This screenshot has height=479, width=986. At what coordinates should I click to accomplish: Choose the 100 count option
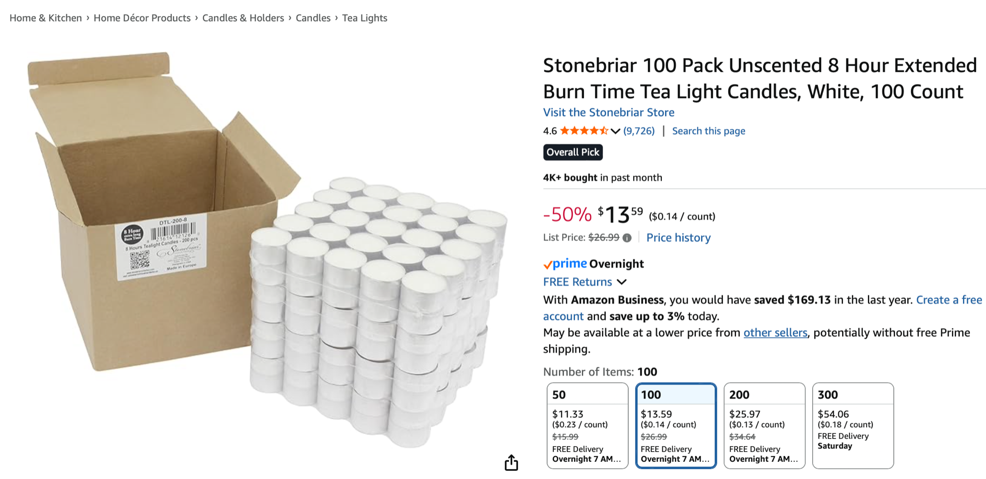tap(676, 425)
